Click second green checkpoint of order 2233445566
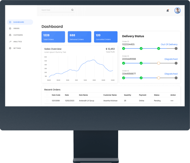Screen dimensions: 190x163 [x=141, y=63]
